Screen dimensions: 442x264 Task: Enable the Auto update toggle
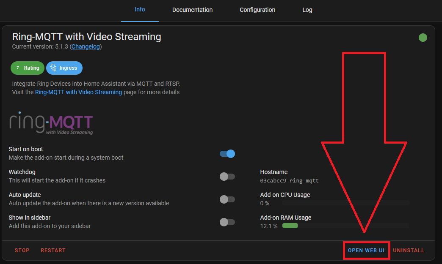point(227,199)
